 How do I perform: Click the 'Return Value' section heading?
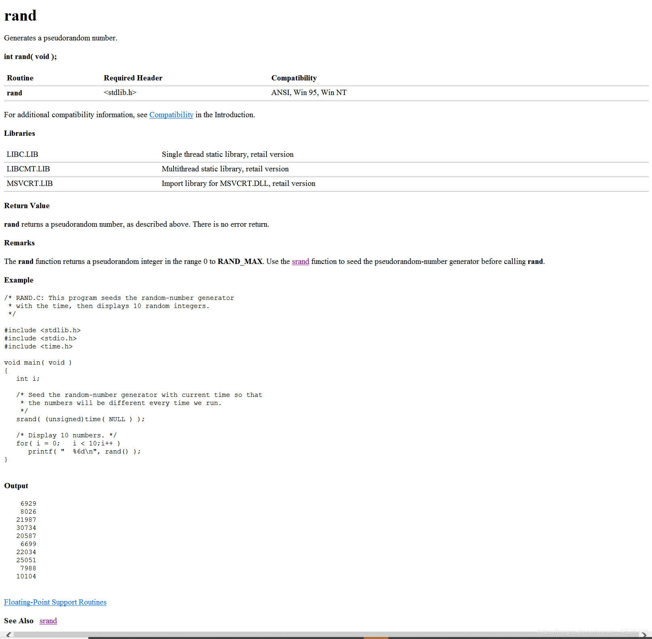tap(27, 206)
